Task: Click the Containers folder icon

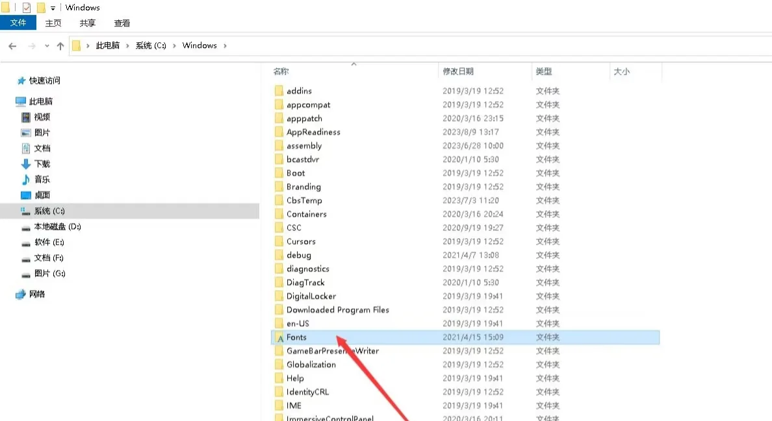Action: click(279, 214)
